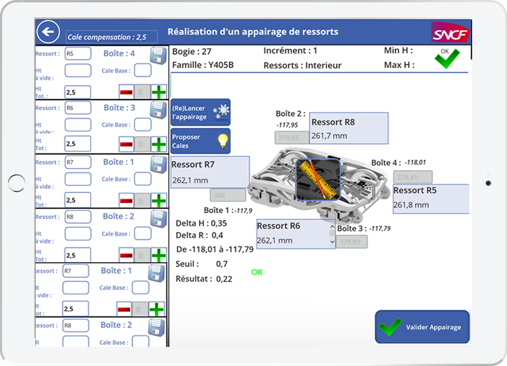
Task: Click the back arrow icon
Action: (48, 32)
